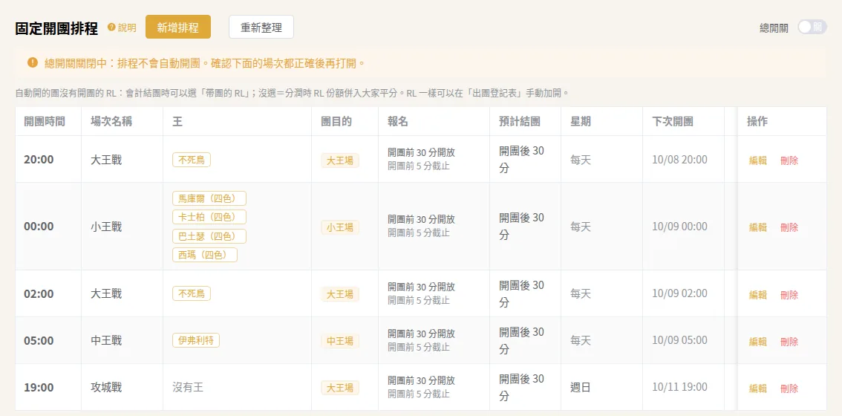Click the 不死鳥 tag in the 20:00 row
The image size is (842, 416).
point(192,160)
